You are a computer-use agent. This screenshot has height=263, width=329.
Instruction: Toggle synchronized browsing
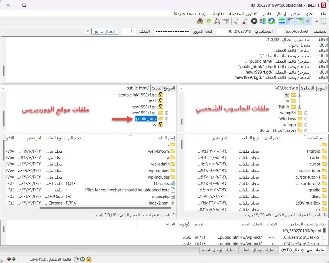[209, 21]
